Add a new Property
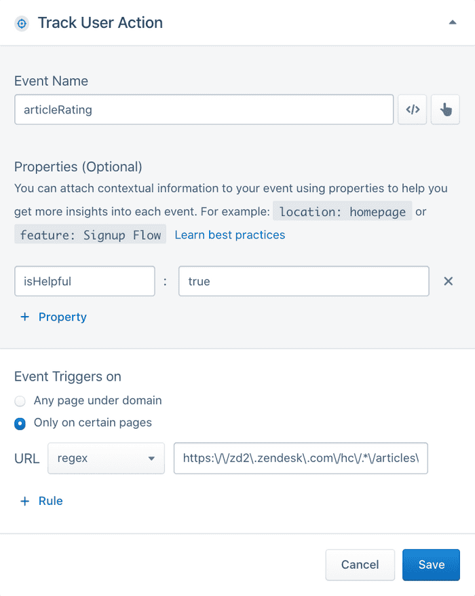 54,317
